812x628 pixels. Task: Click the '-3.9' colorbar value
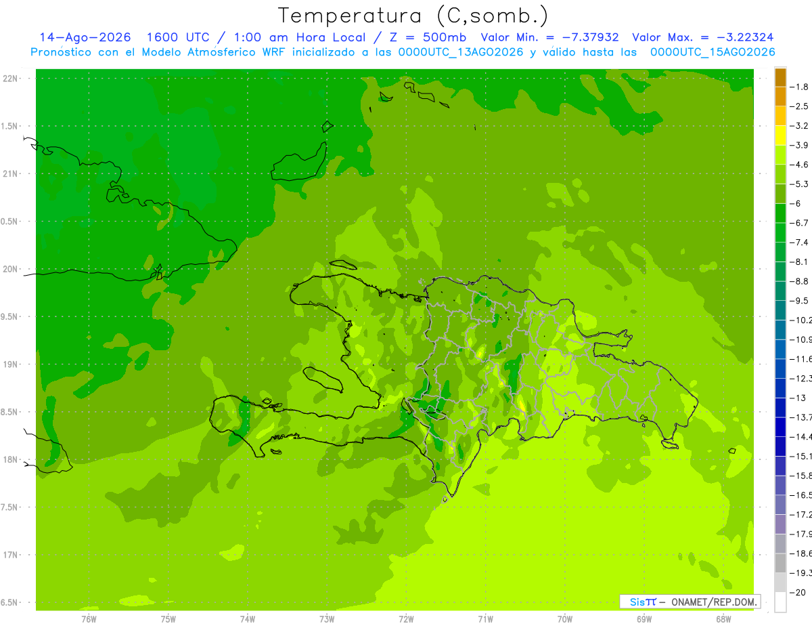pyautogui.click(x=799, y=145)
